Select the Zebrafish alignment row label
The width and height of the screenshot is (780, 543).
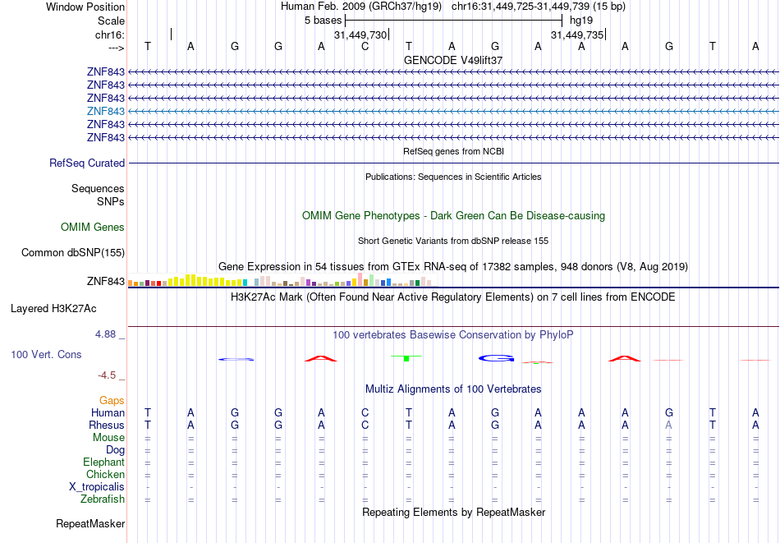click(103, 499)
